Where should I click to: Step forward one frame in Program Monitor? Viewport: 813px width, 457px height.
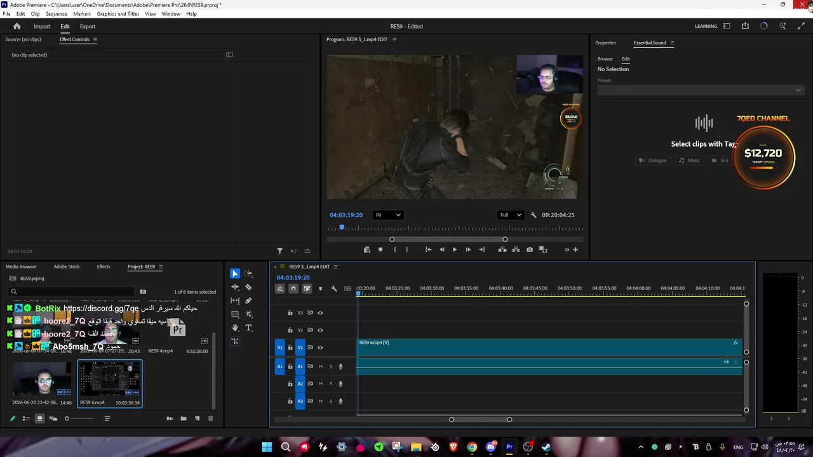coord(468,249)
